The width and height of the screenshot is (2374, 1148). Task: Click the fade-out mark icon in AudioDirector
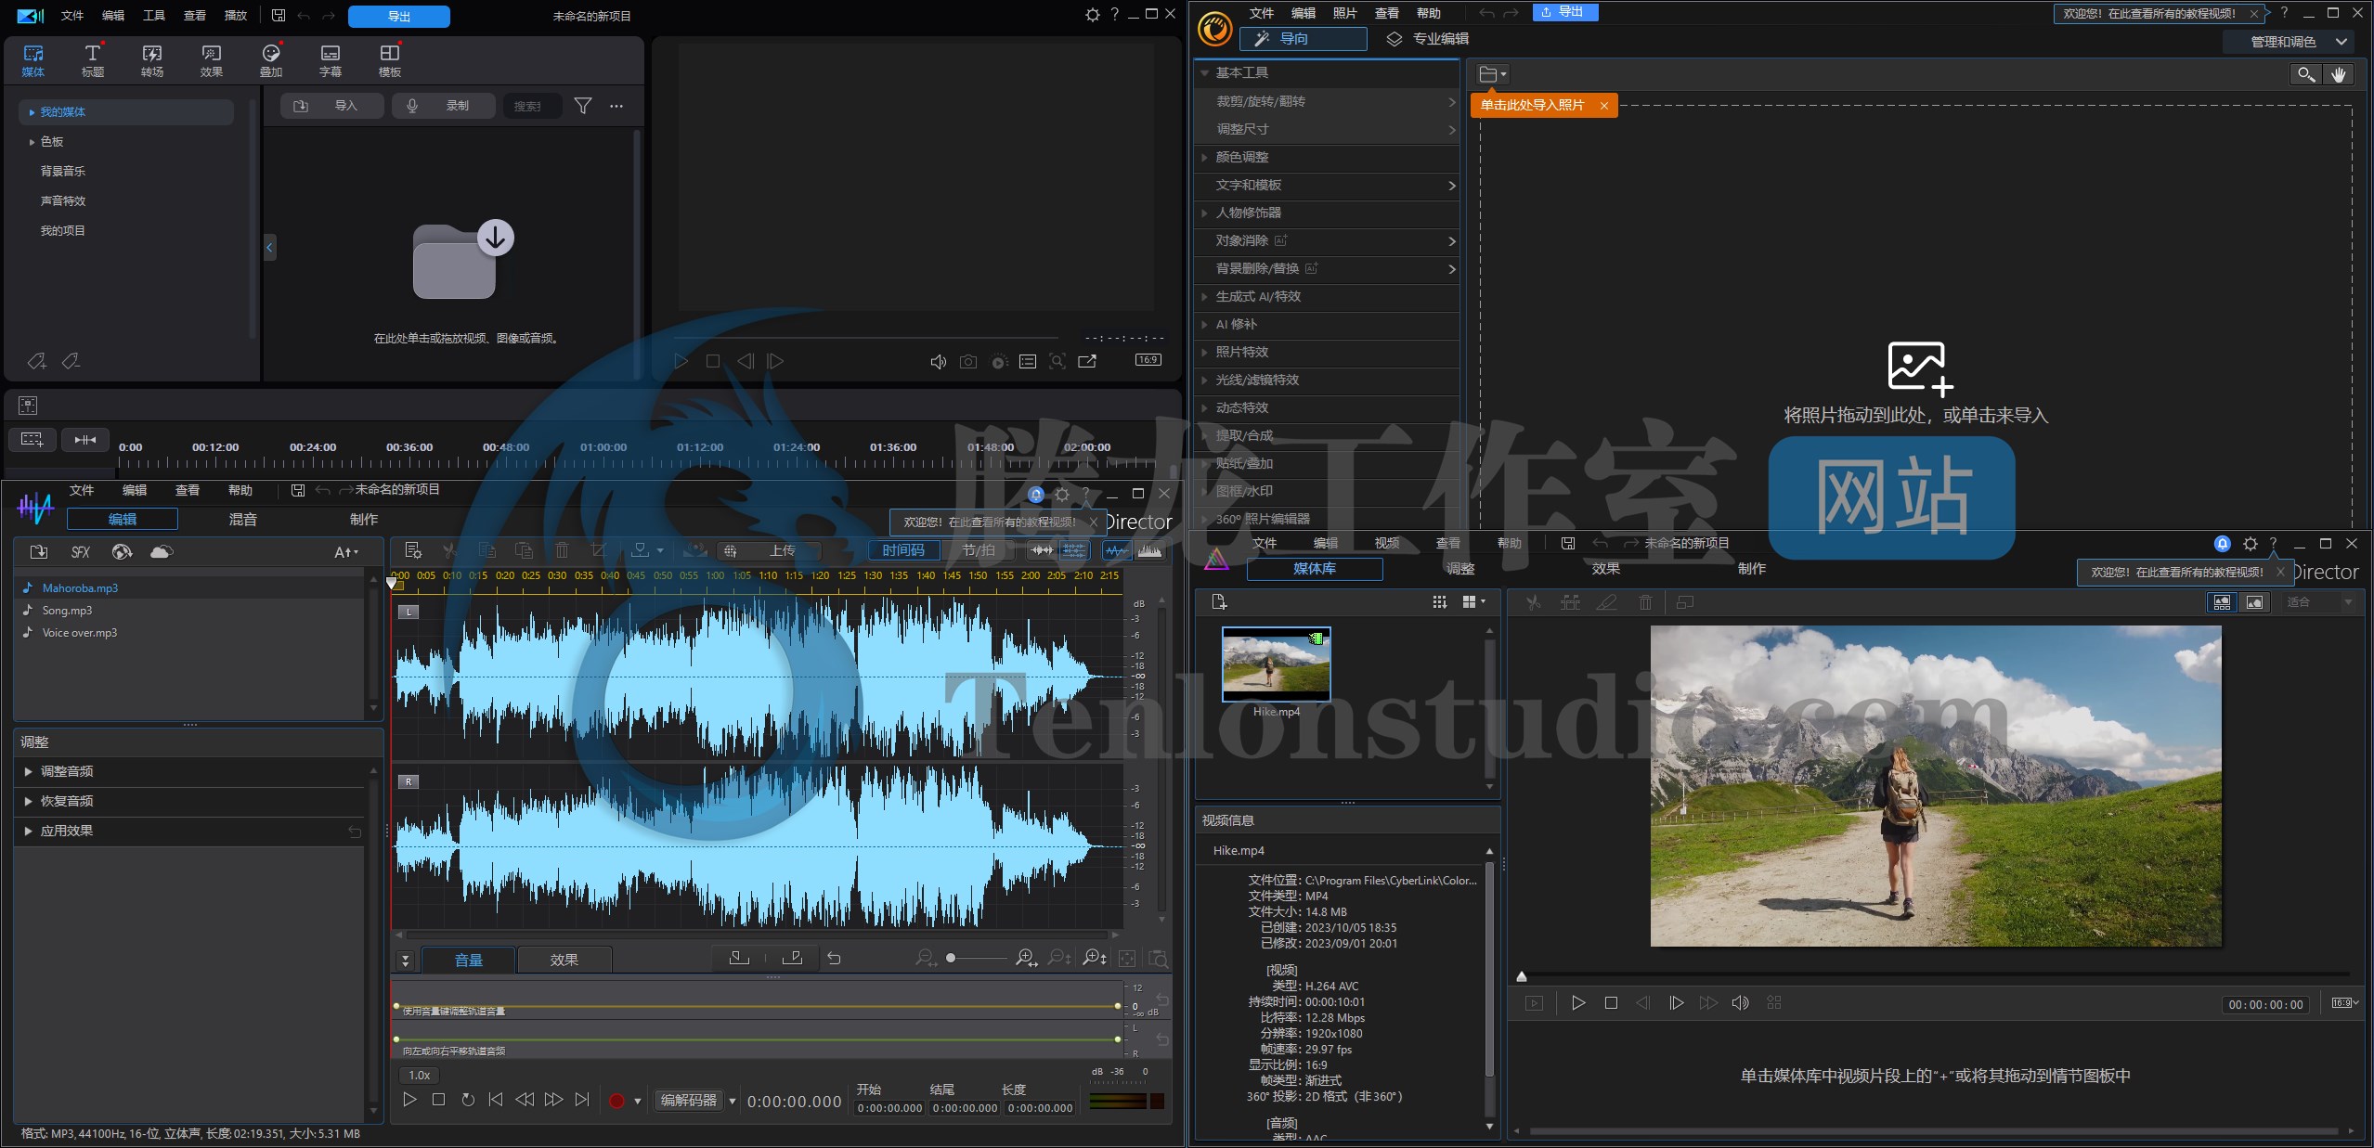point(792,958)
